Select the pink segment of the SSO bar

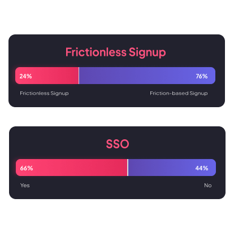pyautogui.click(x=72, y=168)
